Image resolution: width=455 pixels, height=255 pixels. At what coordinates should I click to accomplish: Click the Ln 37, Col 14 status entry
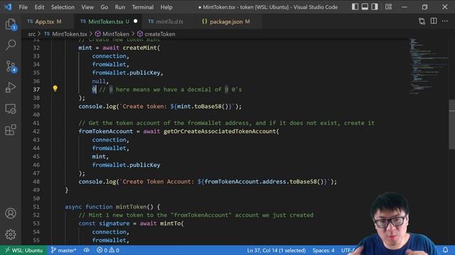(x=277, y=250)
